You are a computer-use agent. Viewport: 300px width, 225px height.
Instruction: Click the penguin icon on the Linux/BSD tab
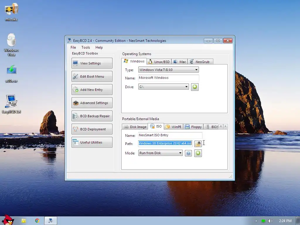click(150, 62)
